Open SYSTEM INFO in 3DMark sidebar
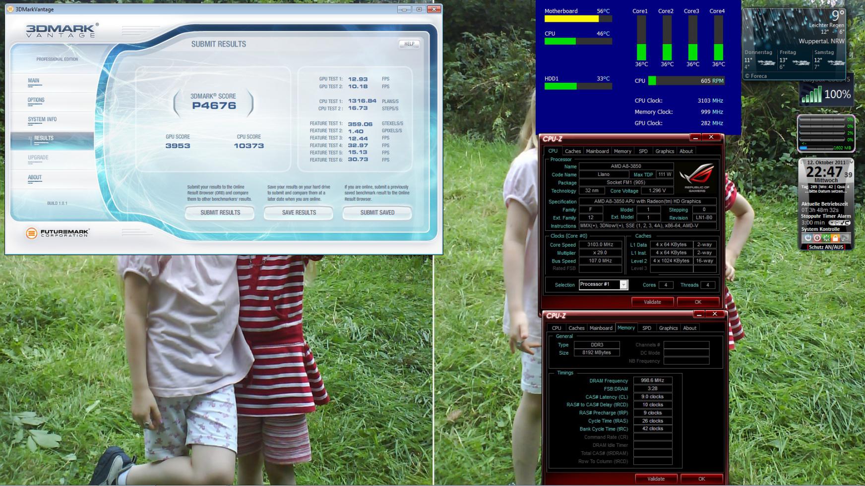The height and width of the screenshot is (486, 865). tap(42, 119)
